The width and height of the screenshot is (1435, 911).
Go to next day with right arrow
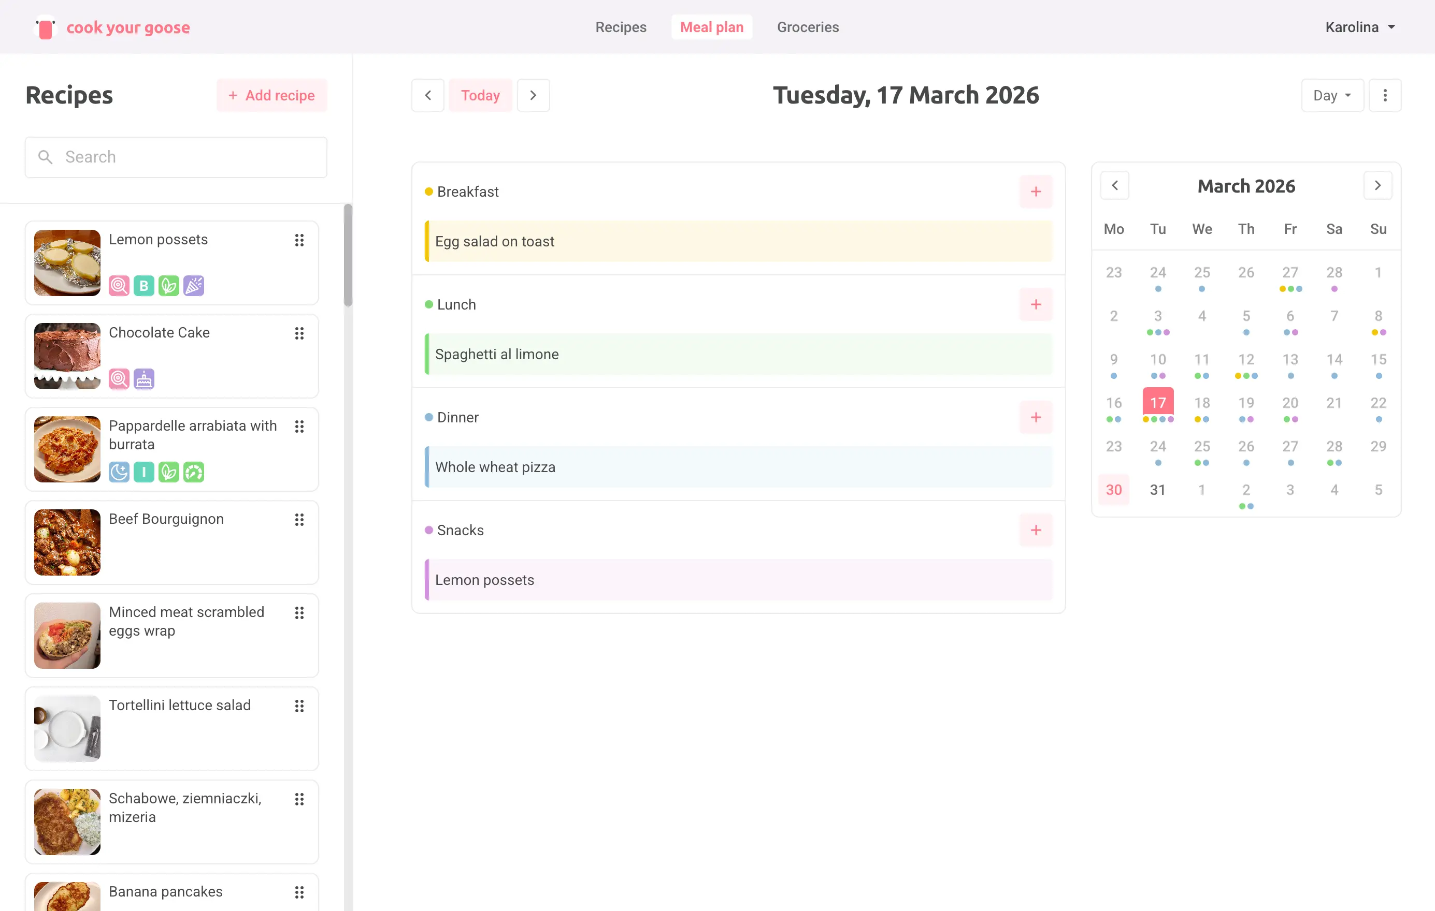pos(534,95)
